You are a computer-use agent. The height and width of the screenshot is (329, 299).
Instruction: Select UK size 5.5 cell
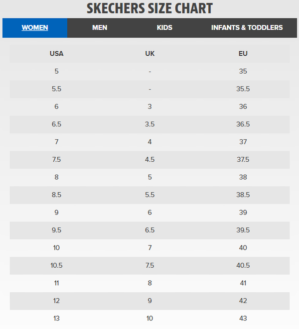pyautogui.click(x=149, y=195)
